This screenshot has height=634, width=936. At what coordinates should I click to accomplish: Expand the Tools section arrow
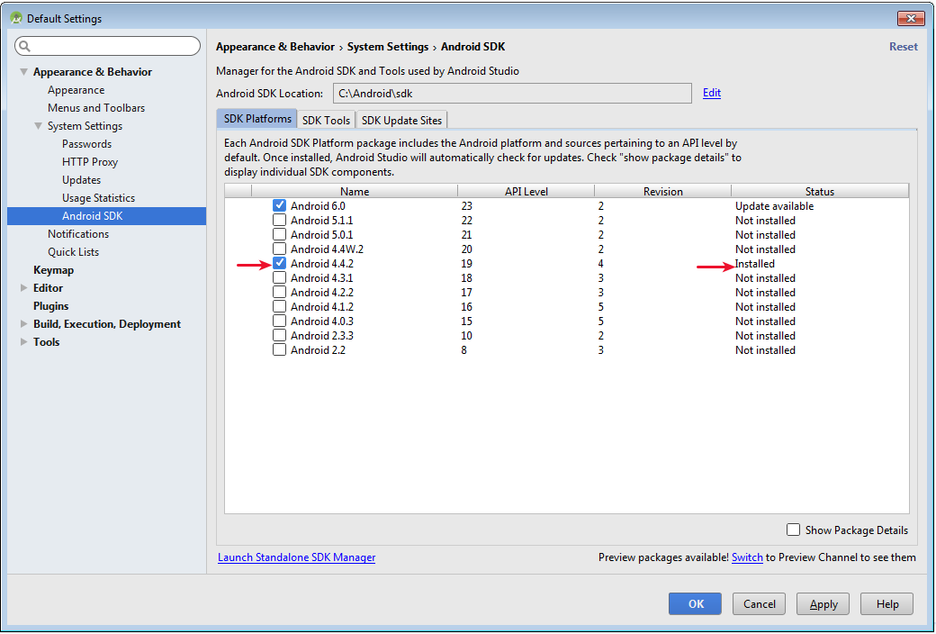pos(24,341)
